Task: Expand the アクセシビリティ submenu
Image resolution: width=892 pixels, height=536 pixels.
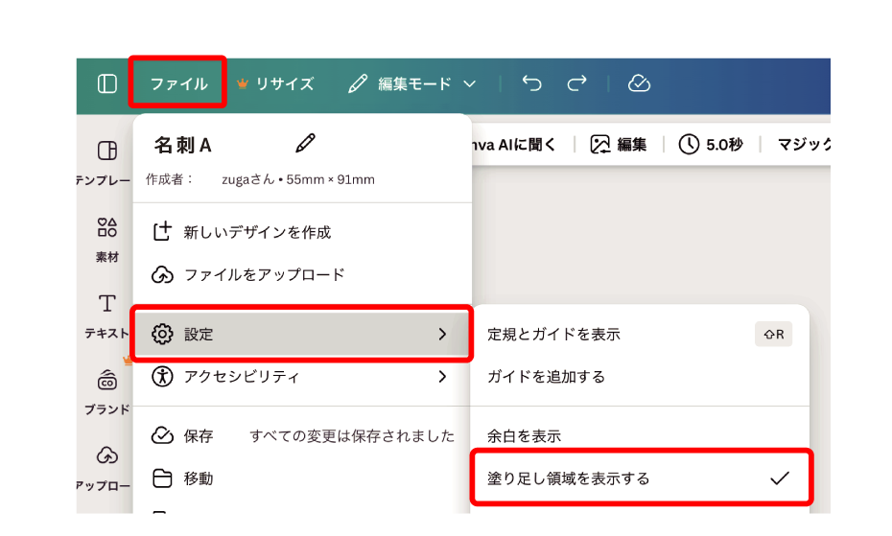Action: 301,377
